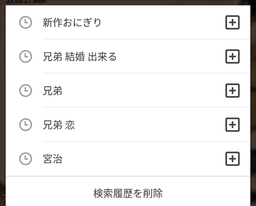The height and width of the screenshot is (206, 256).
Task: Click the 22.03.21.Mon date label behind popup
Action: pyautogui.click(x=26, y=1)
